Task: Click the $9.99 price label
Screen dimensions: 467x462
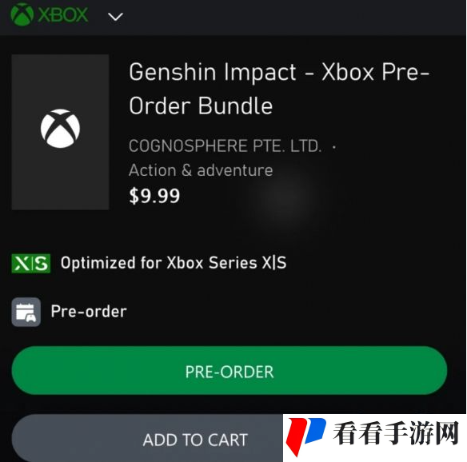Action: (154, 196)
